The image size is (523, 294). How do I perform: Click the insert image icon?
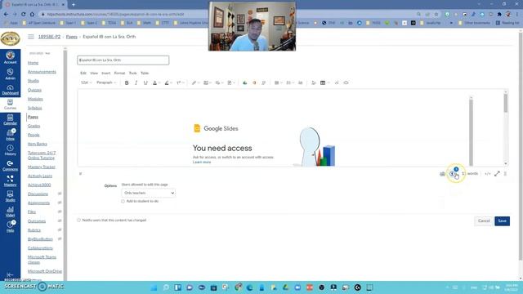click(206, 82)
